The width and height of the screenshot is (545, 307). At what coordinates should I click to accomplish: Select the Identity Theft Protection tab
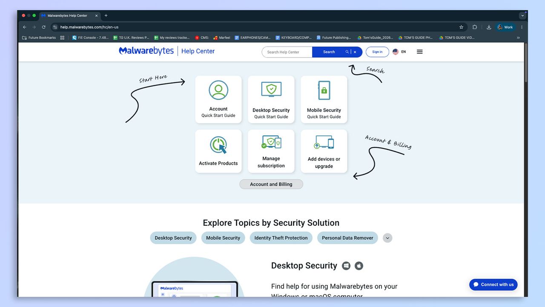(x=281, y=238)
